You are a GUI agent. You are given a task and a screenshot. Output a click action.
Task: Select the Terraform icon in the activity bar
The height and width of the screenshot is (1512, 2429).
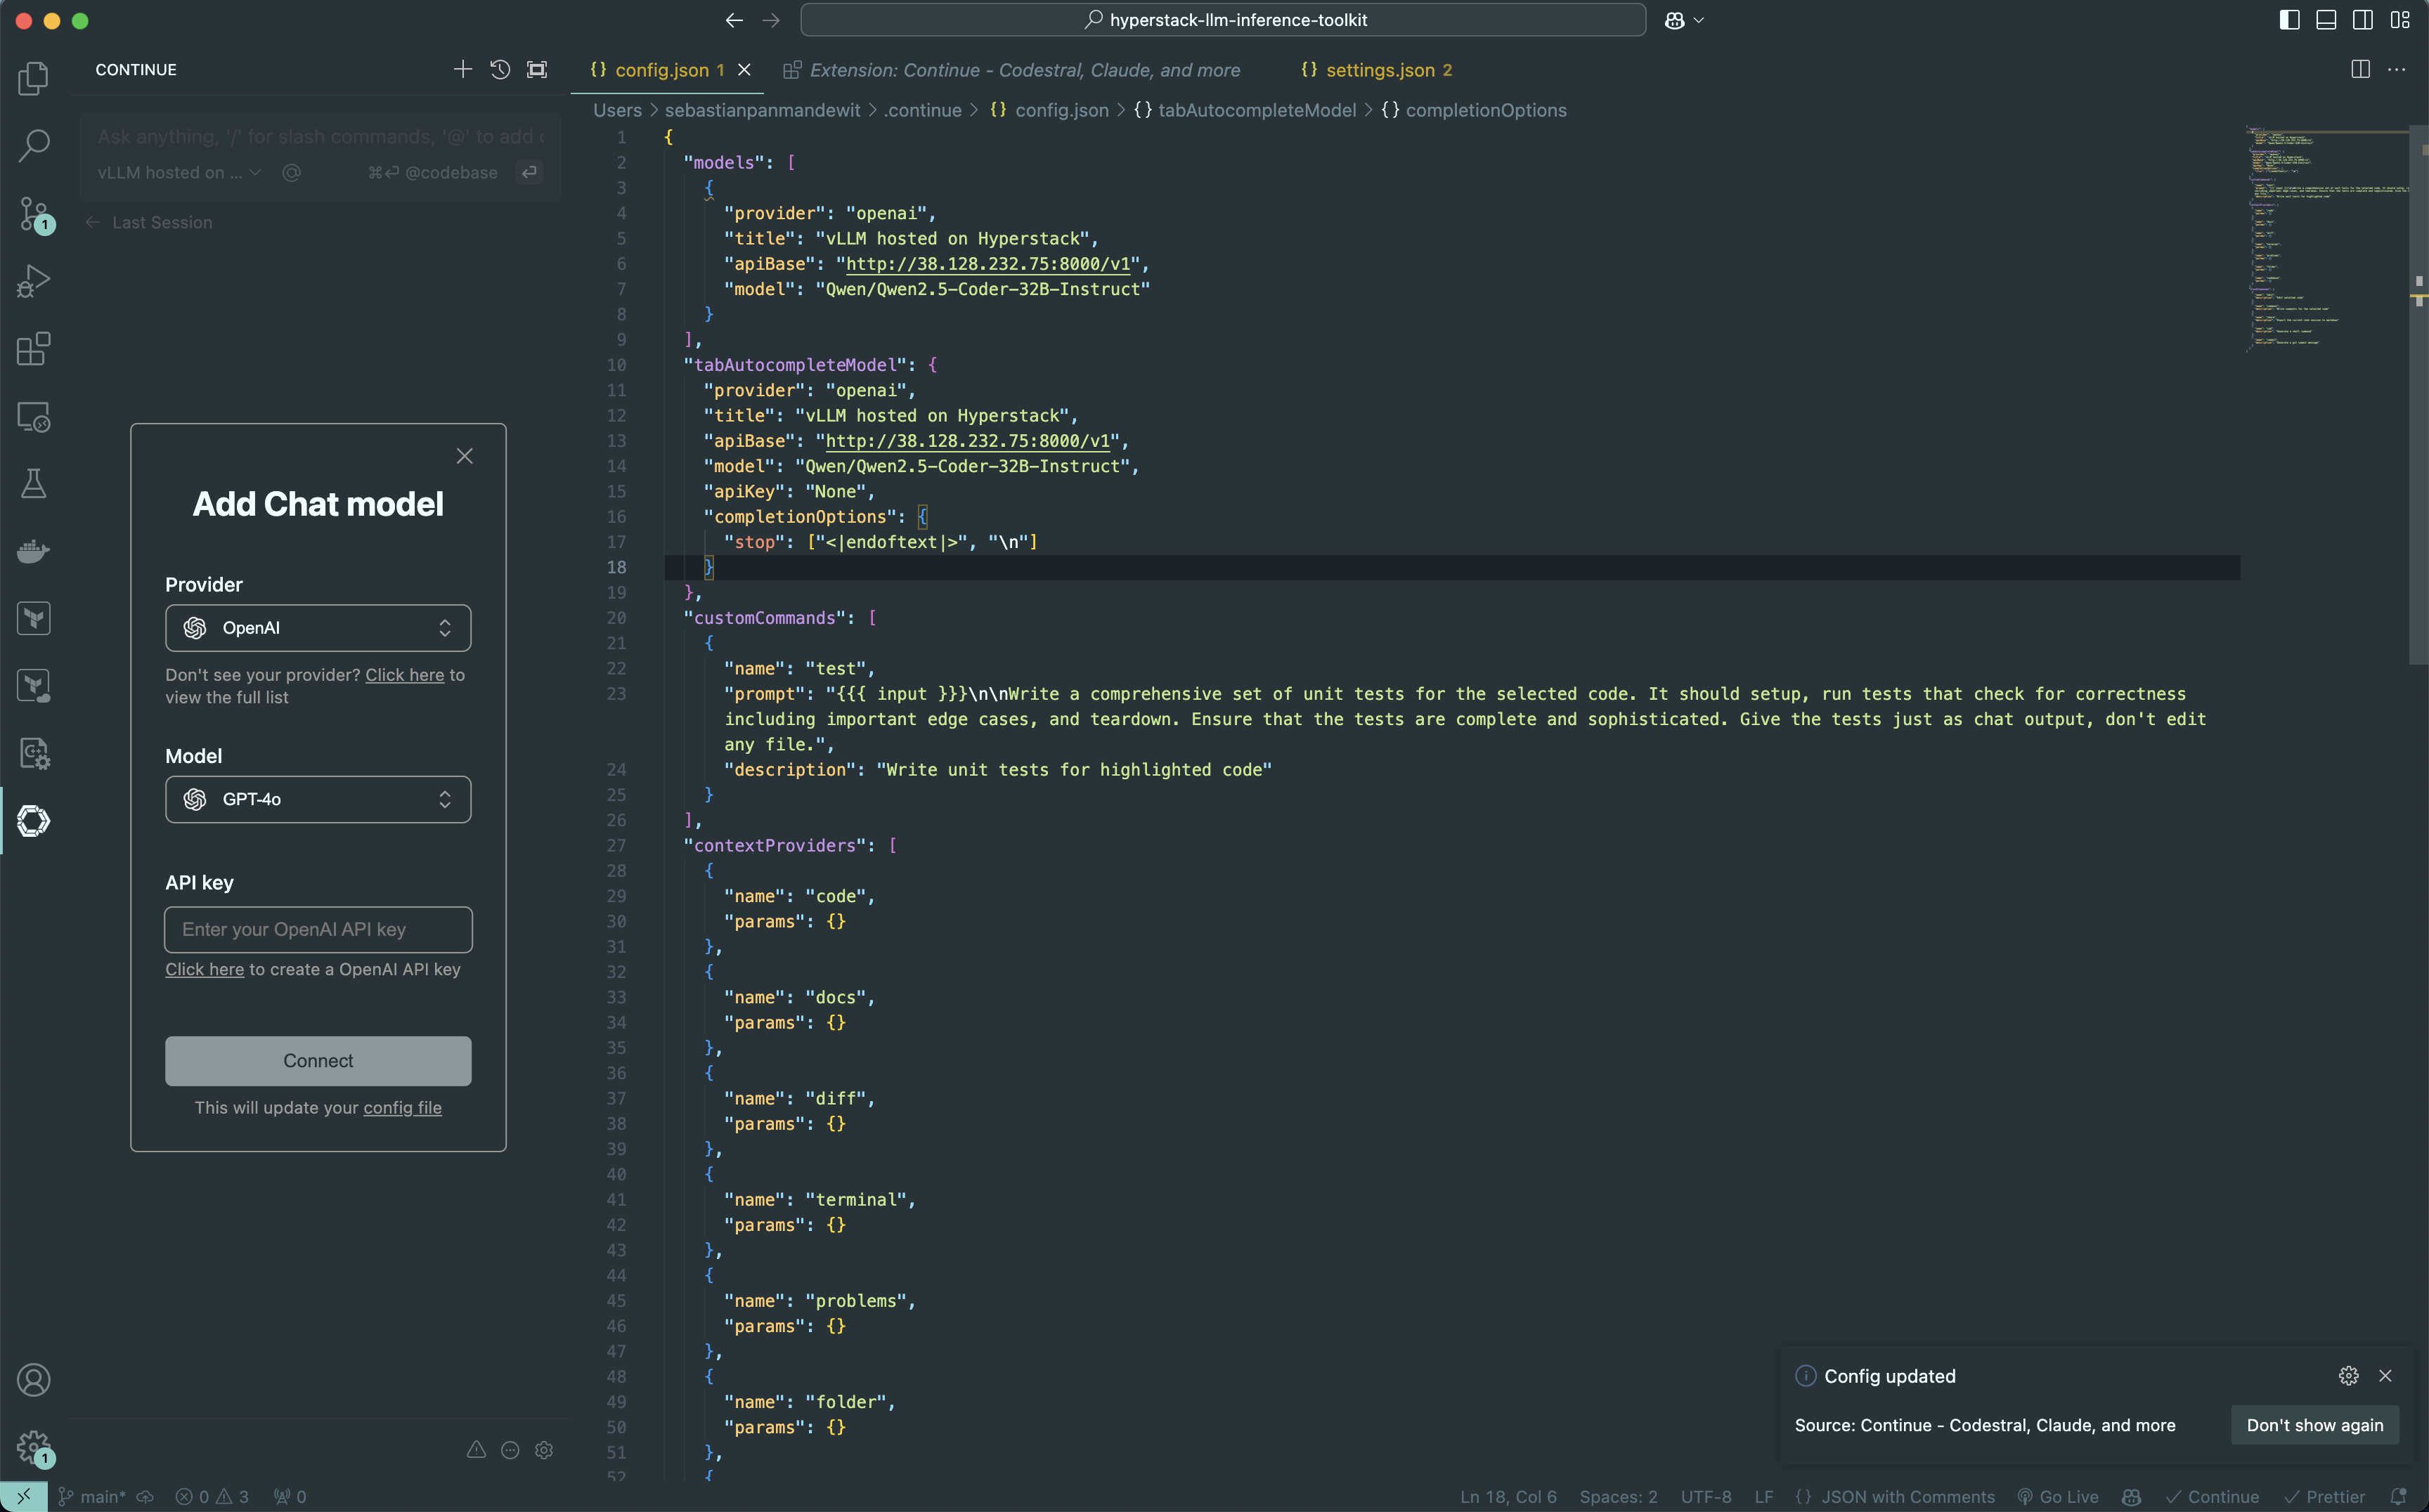[x=33, y=618]
